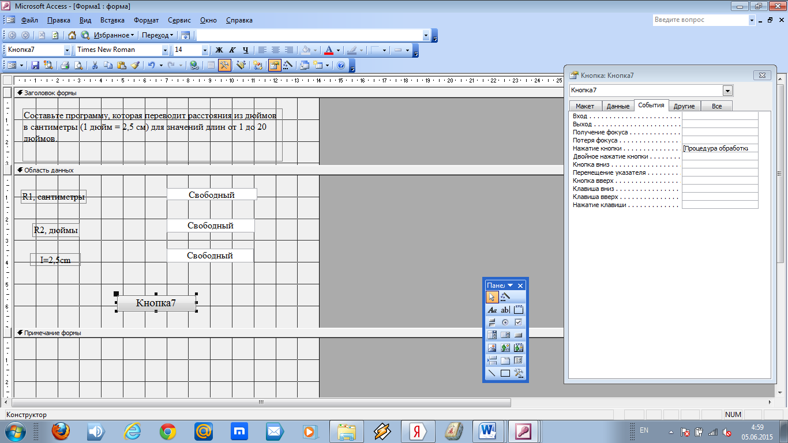
Task: Toggle the Properties window button in toolbar
Action: coord(275,65)
